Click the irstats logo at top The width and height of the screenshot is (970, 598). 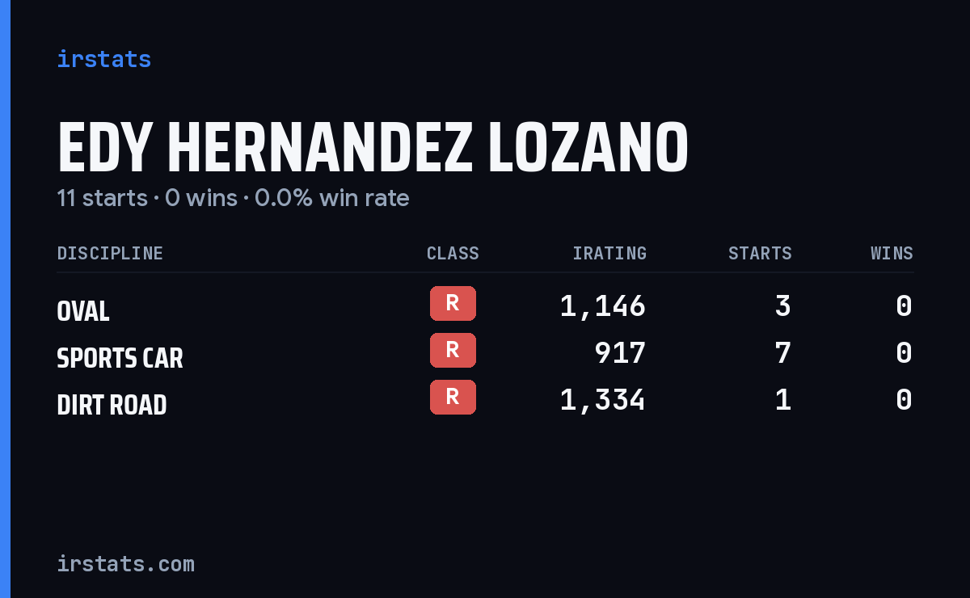pyautogui.click(x=103, y=59)
